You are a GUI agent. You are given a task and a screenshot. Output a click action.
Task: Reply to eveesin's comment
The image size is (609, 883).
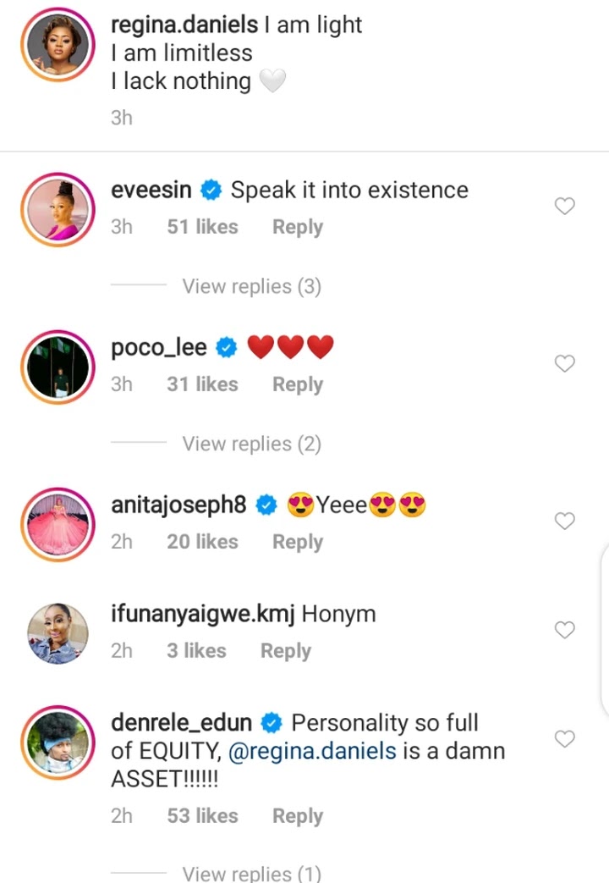point(298,227)
